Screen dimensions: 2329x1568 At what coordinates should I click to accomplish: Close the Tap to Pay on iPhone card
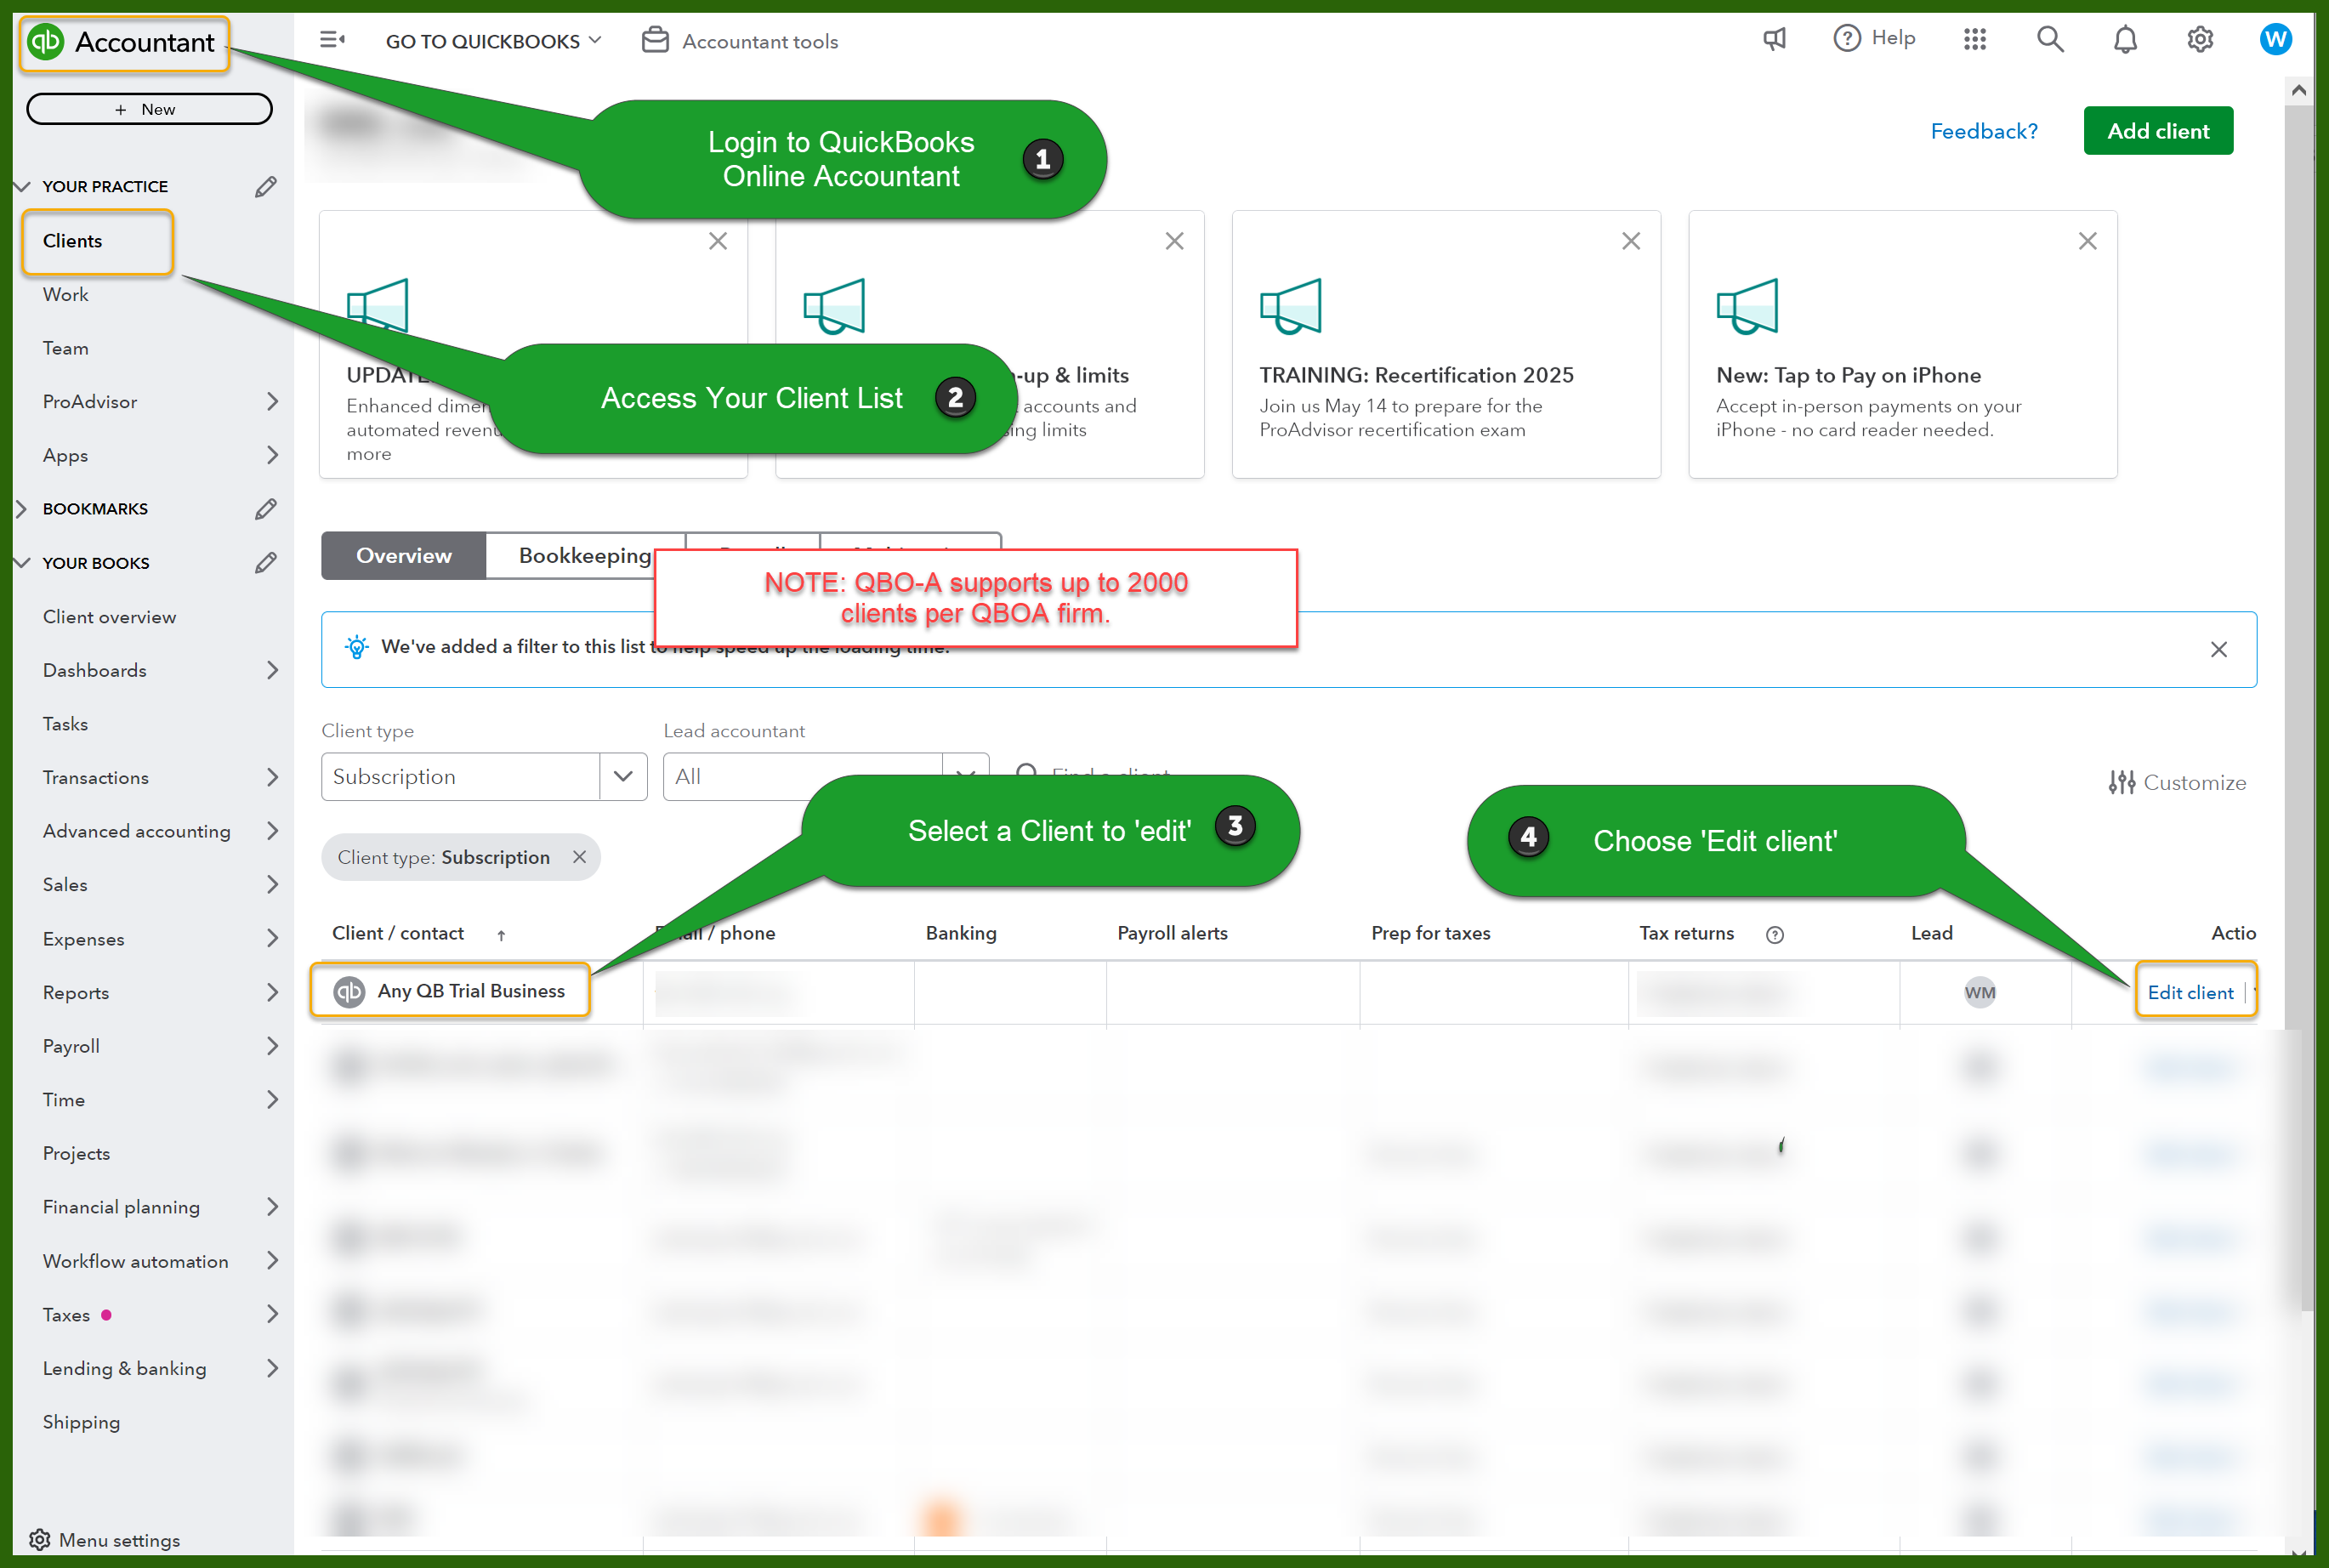coord(2087,241)
